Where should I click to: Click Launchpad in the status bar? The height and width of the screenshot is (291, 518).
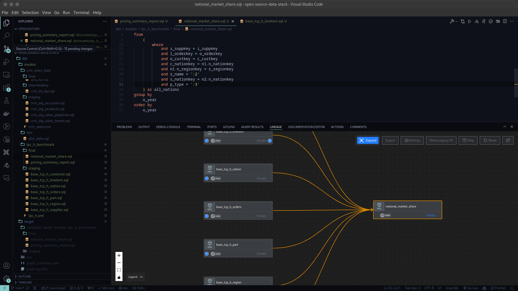click(53, 288)
